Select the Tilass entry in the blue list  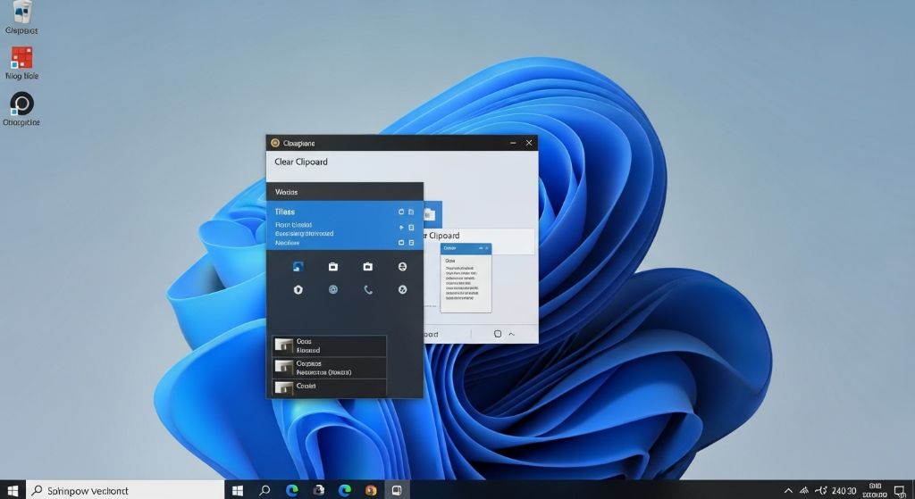(285, 212)
